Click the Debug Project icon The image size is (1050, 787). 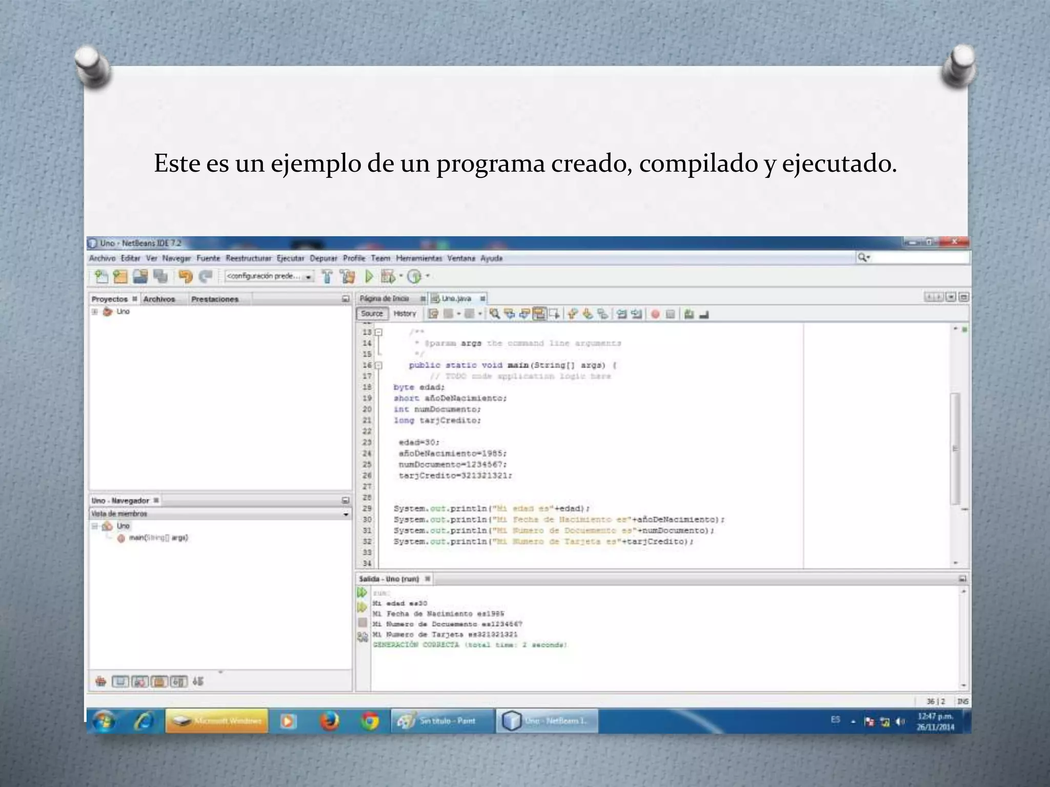388,277
